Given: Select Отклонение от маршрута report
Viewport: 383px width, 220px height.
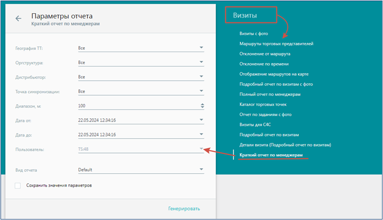Looking at the screenshot, I should (265, 54).
